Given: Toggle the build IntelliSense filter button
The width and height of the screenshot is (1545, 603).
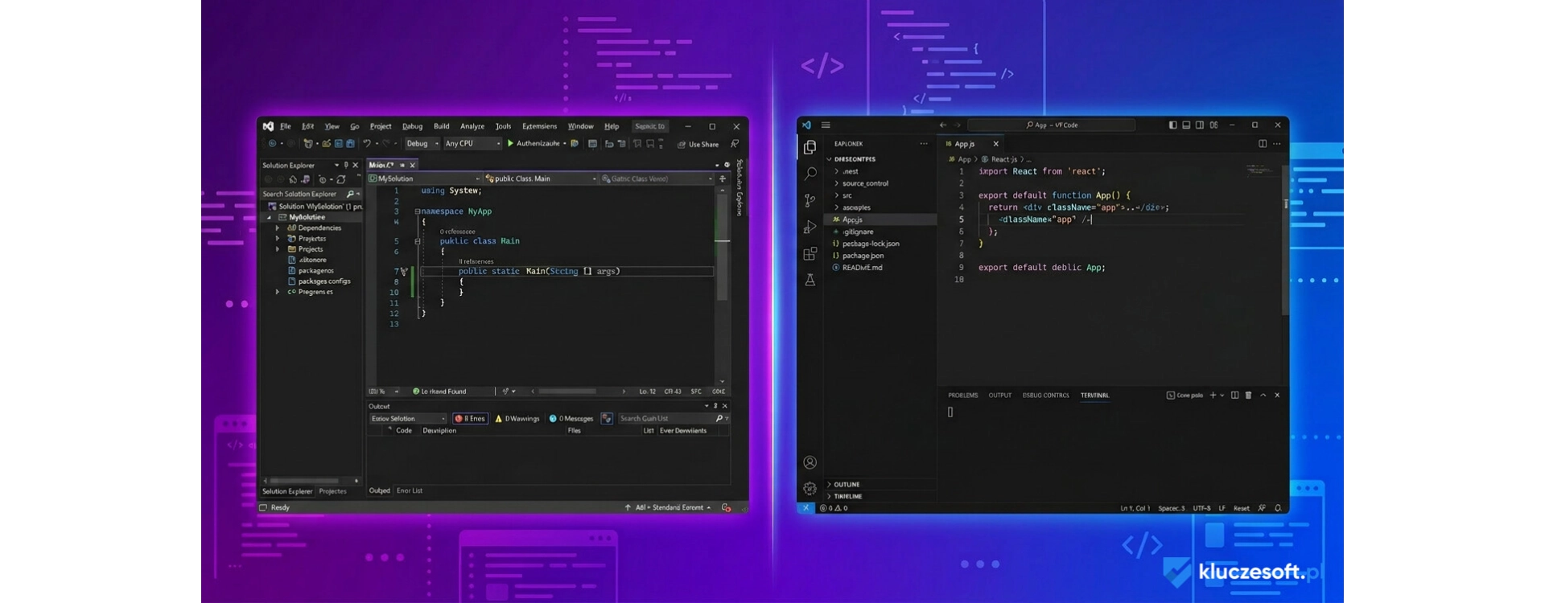Looking at the screenshot, I should pyautogui.click(x=607, y=418).
